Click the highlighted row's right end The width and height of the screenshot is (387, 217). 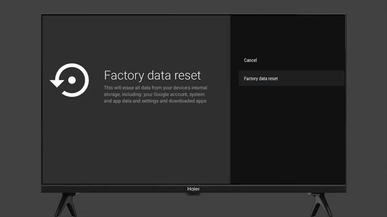[x=338, y=78]
